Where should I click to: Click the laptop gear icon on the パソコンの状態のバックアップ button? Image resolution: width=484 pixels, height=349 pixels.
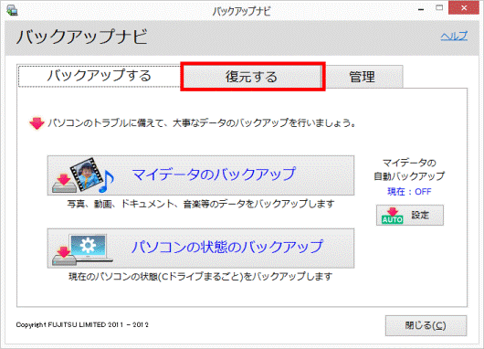(x=82, y=249)
